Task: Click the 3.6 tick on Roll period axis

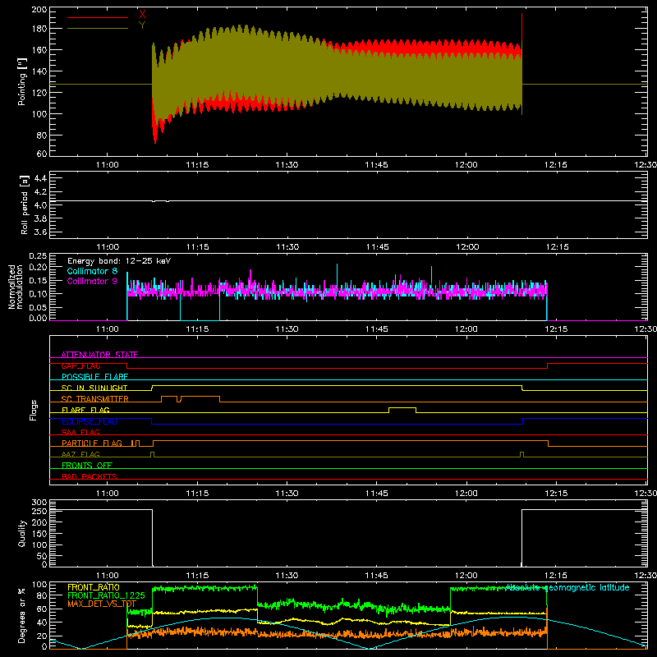Action: (39, 232)
